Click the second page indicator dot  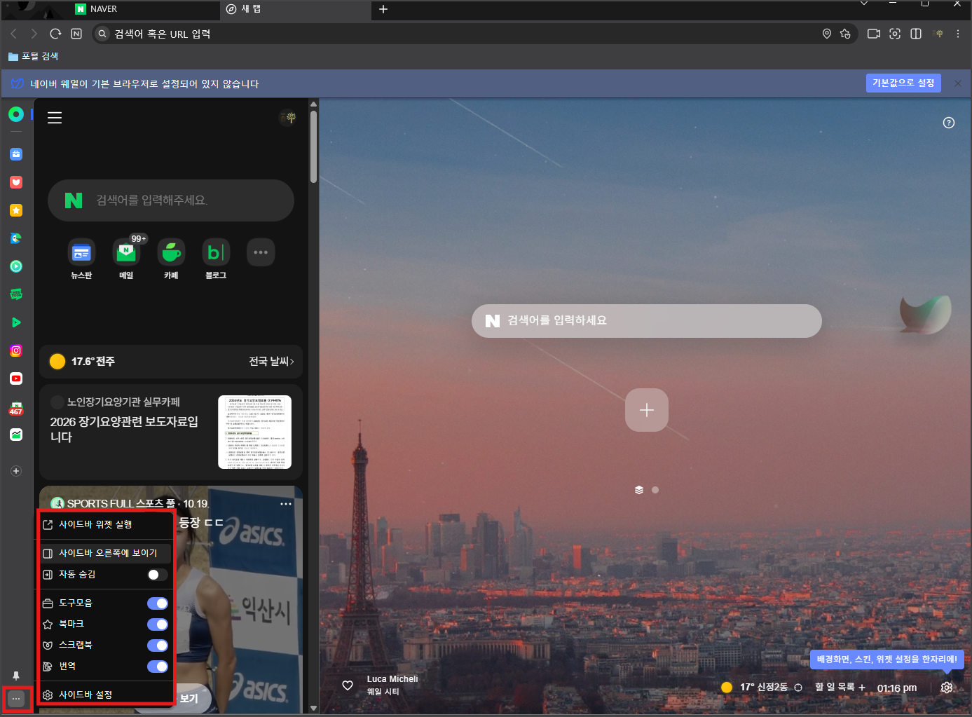pos(655,490)
